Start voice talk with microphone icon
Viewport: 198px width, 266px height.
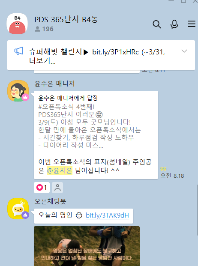point(174,24)
